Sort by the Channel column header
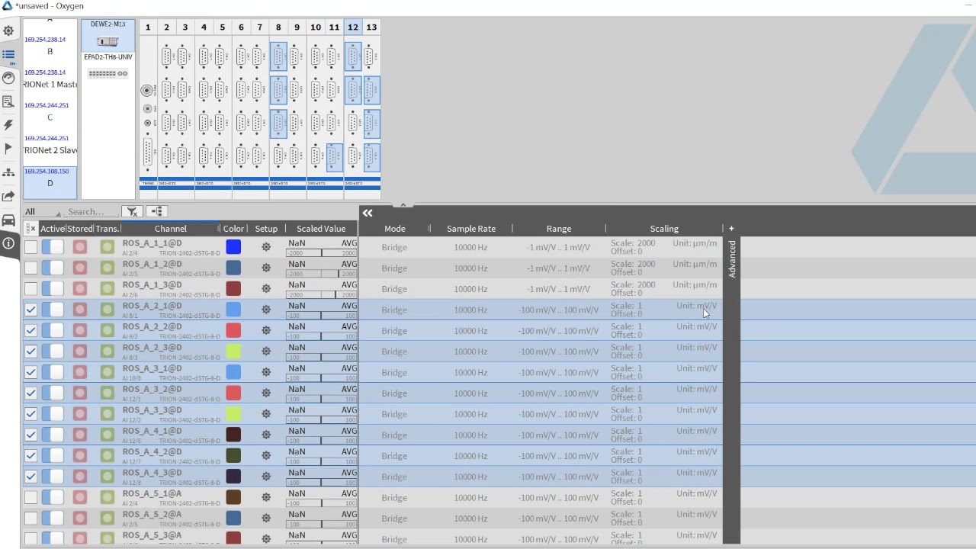 point(170,229)
